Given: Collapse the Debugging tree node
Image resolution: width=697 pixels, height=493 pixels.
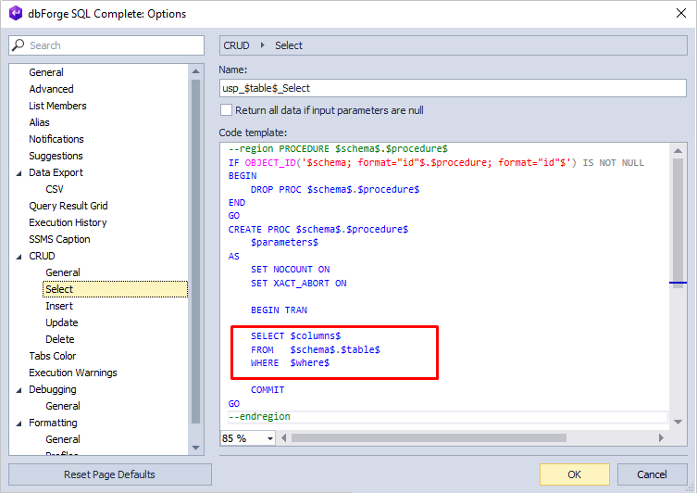Looking at the screenshot, I should pyautogui.click(x=19, y=390).
